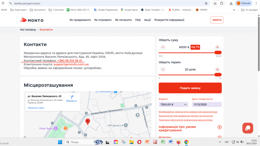Open the Extensions puzzle icon

[x=221, y=3]
